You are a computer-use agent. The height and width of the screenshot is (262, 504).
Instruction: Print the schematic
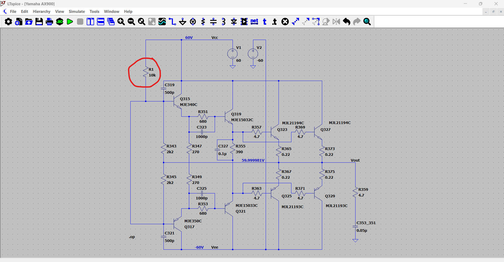(x=49, y=22)
